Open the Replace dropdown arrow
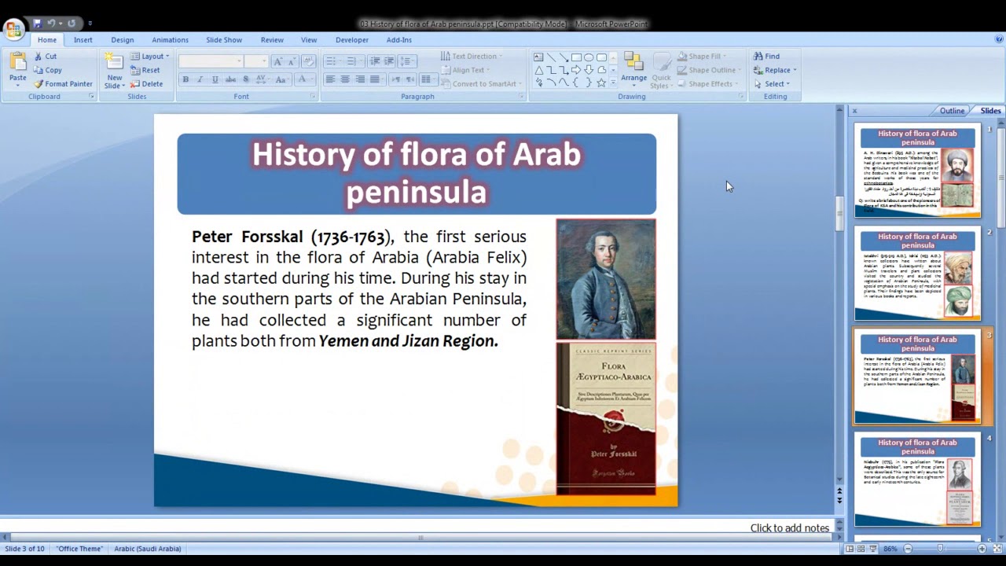Viewport: 1006px width, 566px height. point(795,70)
